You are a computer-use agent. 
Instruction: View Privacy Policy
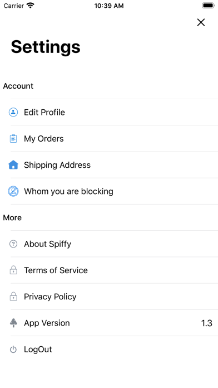click(x=114, y=297)
